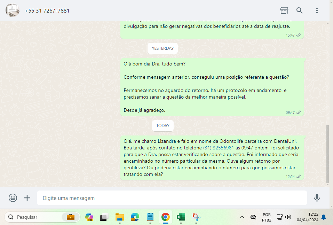The height and width of the screenshot is (225, 333).
Task: Click the plus attach button
Action: point(27,198)
